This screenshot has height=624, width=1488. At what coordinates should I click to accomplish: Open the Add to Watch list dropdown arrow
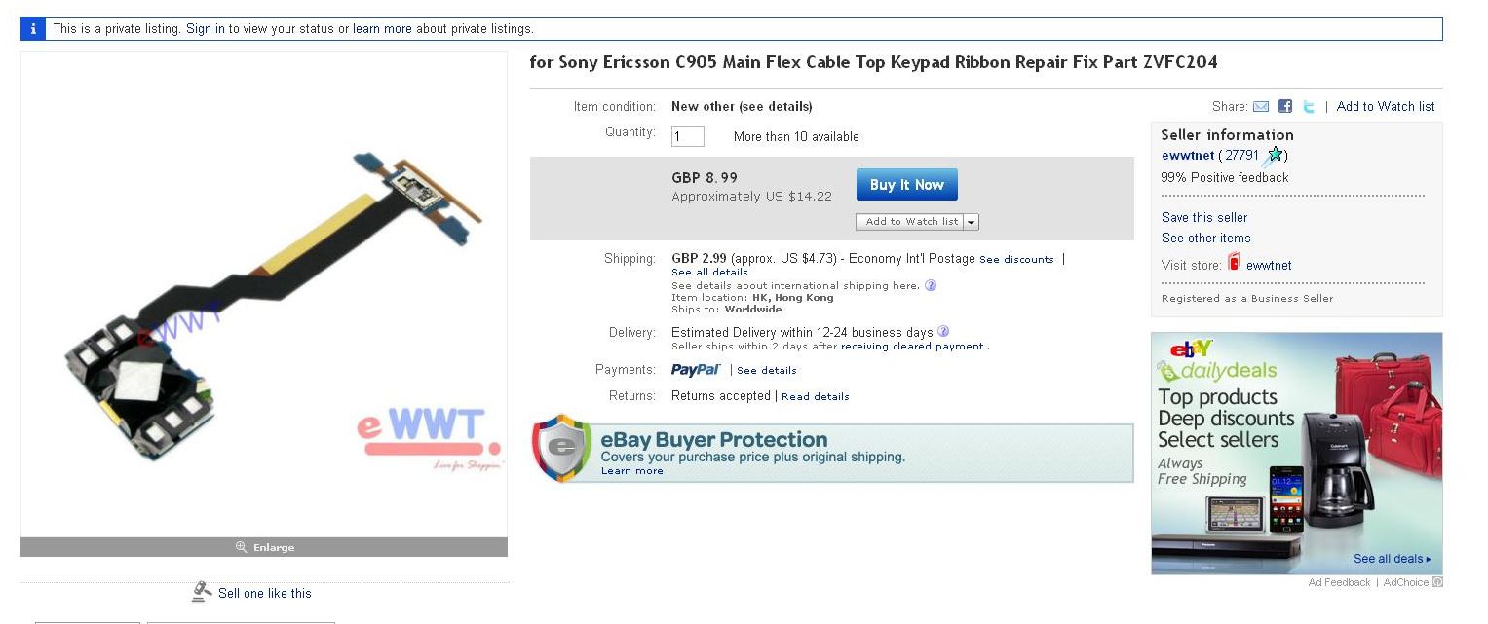(x=972, y=222)
